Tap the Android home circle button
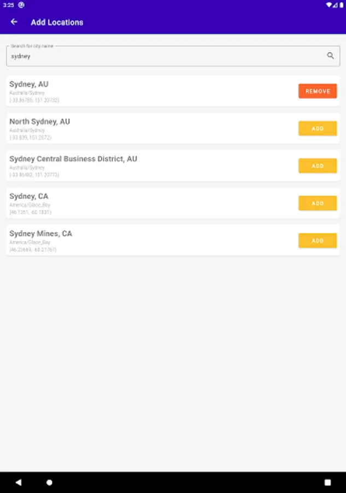Viewport: 346px width, 493px height. point(49,482)
